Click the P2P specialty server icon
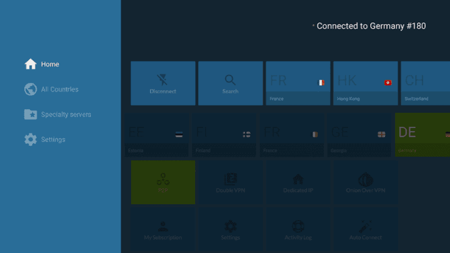450x253 pixels. coord(163,179)
